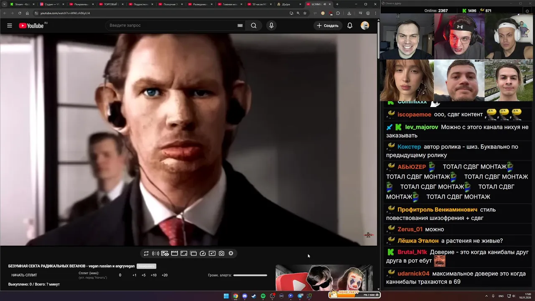The image size is (535, 301).
Task: Open the recommended video thumbnail with sunglasses man
Action: point(324,277)
